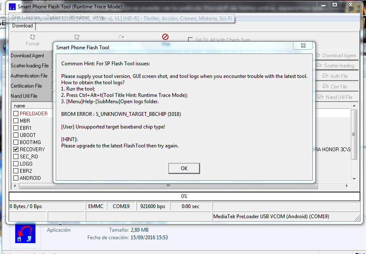This screenshot has height=254, width=366.
Task: Check the SEC_RO partition box
Action: 16,157
